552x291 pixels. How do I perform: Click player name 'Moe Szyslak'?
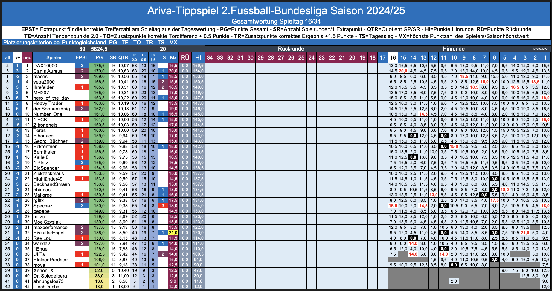coord(47,222)
